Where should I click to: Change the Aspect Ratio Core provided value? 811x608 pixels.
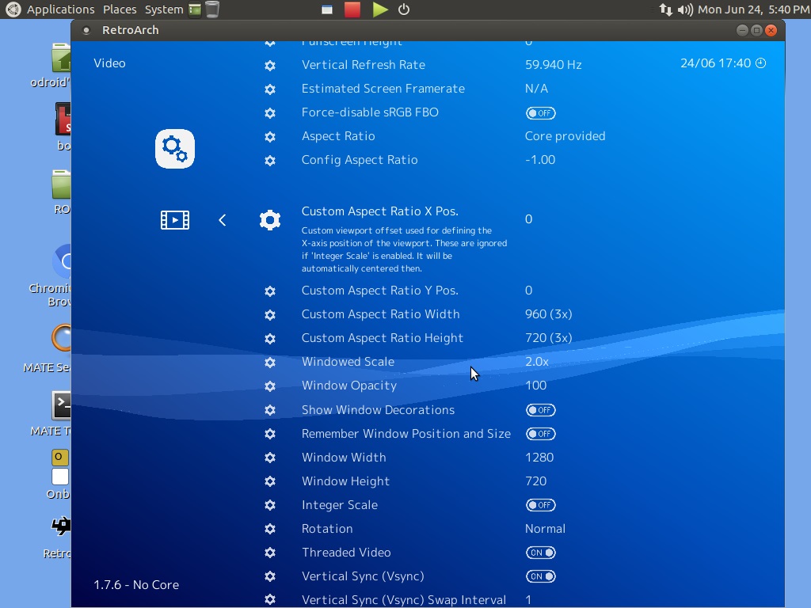[x=565, y=136]
